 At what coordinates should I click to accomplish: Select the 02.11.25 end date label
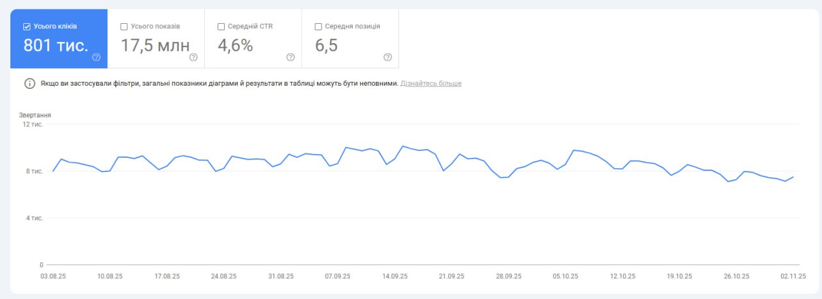click(793, 276)
